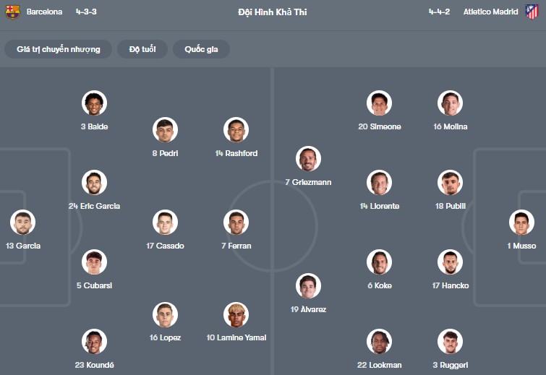Click the Atletico Madrid club crest

point(532,12)
